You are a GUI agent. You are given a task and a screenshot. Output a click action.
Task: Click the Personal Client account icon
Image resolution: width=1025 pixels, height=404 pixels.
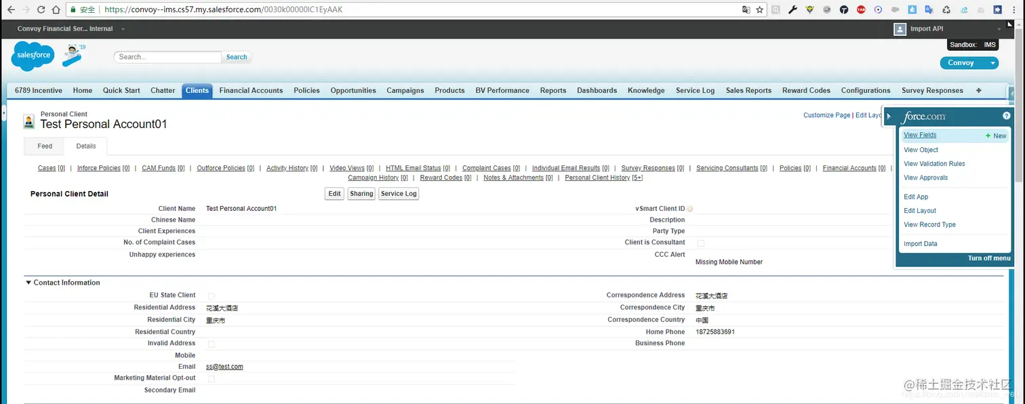28,121
